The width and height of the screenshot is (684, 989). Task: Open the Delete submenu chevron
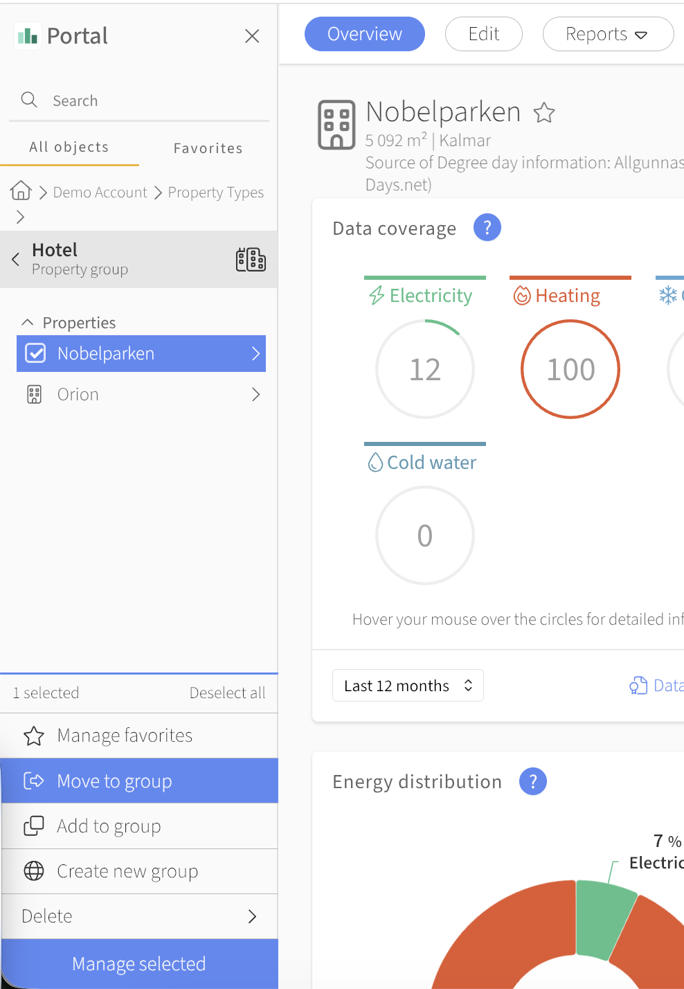tap(253, 916)
